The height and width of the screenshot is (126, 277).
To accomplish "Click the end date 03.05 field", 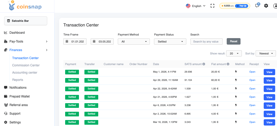I will pyautogui.click(x=102, y=41).
